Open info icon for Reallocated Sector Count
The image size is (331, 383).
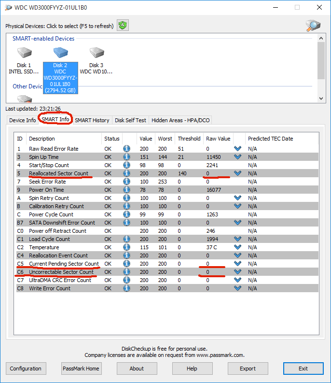(126, 173)
